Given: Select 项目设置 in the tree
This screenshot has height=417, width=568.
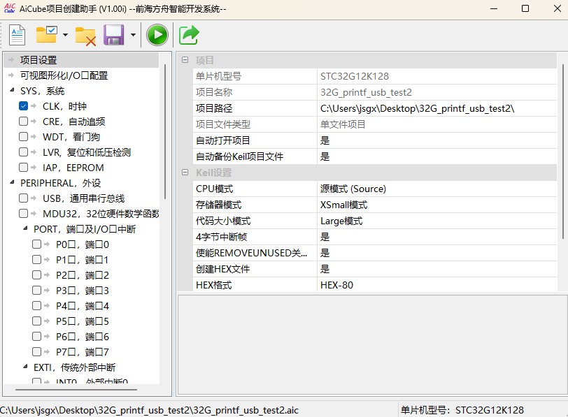Looking at the screenshot, I should pos(38,60).
